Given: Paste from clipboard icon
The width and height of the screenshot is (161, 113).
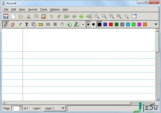Looking at the screenshot, I should 43,16.
